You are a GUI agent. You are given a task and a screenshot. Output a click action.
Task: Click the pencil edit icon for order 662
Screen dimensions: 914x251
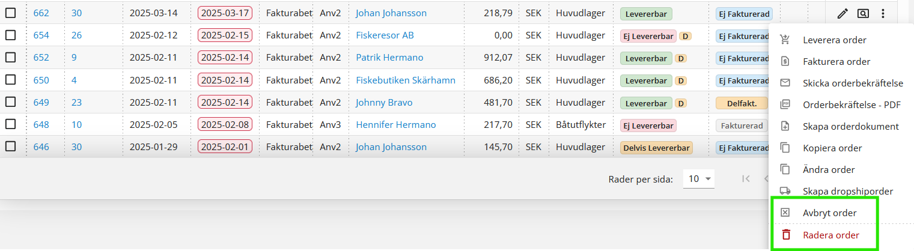[842, 13]
